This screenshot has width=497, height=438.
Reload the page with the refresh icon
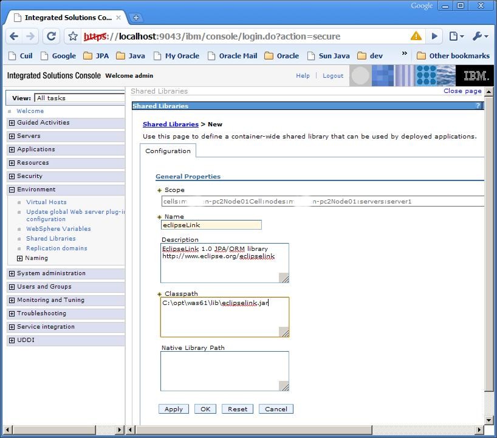coord(52,36)
